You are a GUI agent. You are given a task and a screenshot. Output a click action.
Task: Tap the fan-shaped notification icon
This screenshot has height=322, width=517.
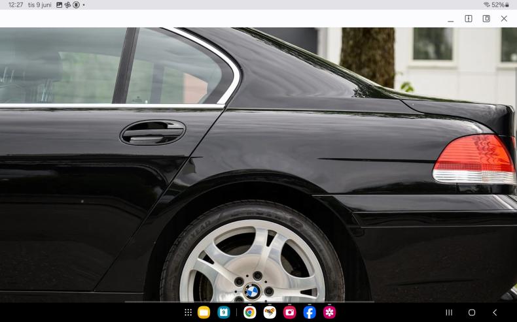[x=67, y=5]
